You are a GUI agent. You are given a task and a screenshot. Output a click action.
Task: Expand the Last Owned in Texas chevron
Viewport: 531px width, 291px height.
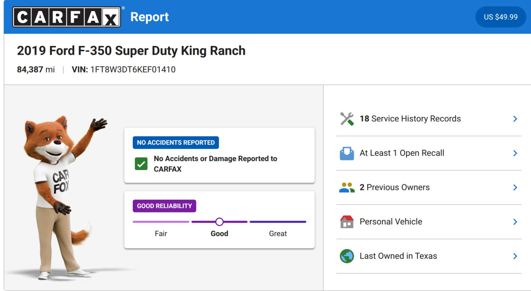515,256
